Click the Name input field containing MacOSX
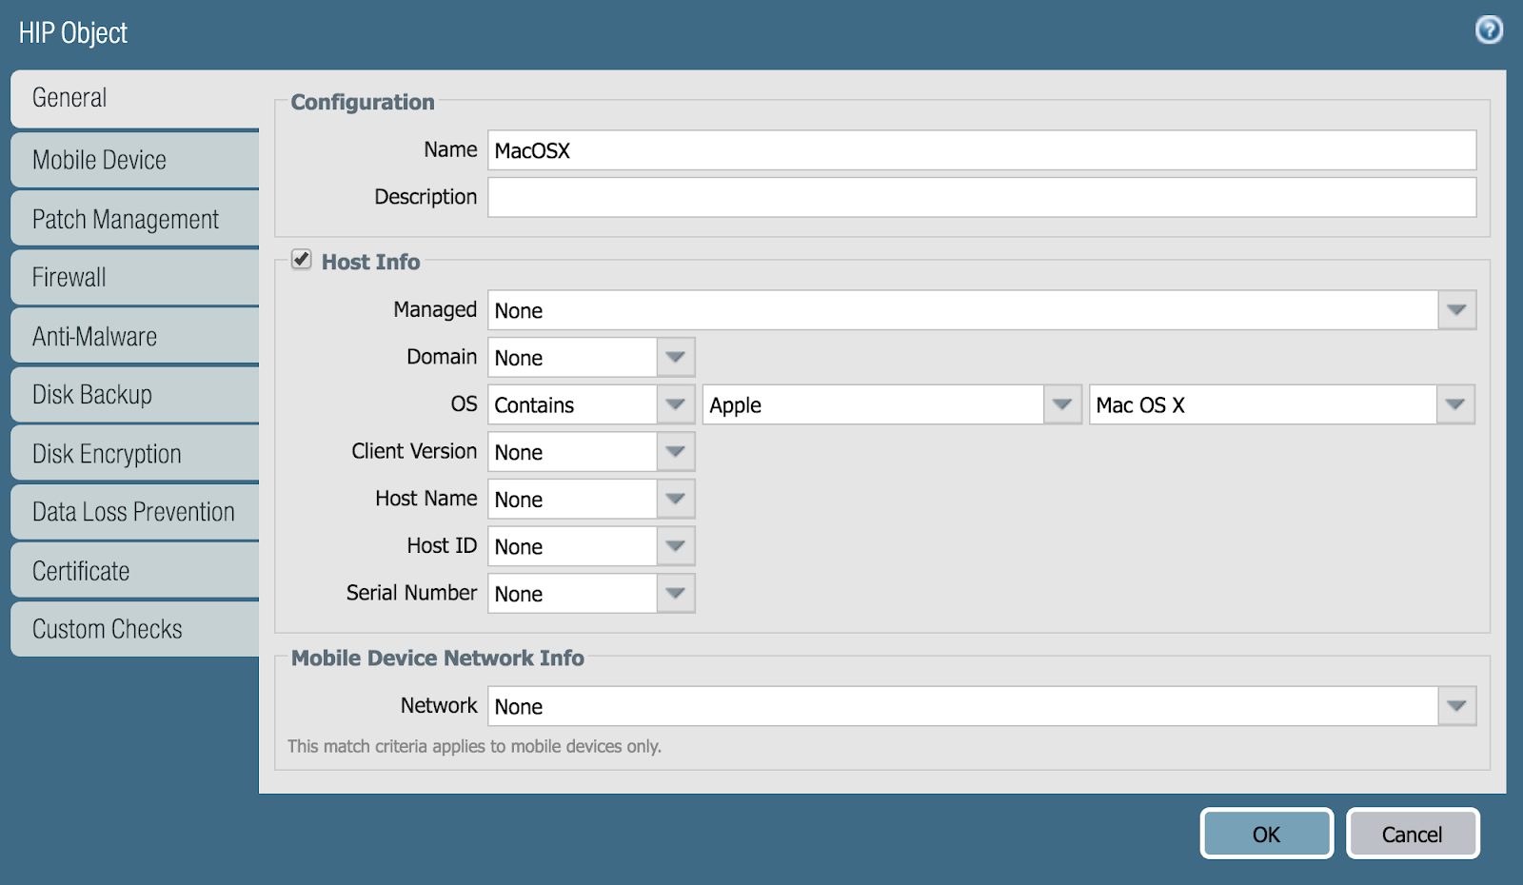The image size is (1523, 885). coord(981,150)
